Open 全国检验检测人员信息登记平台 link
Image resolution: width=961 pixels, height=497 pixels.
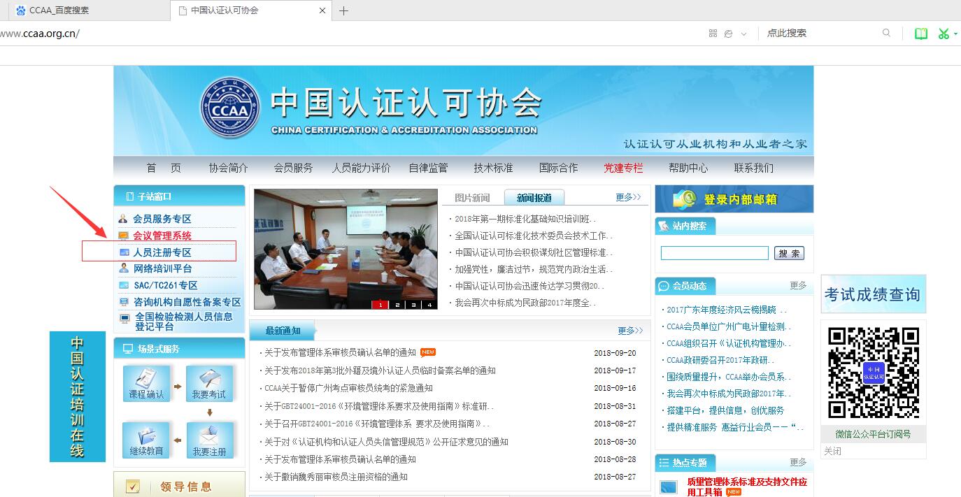pos(184,322)
